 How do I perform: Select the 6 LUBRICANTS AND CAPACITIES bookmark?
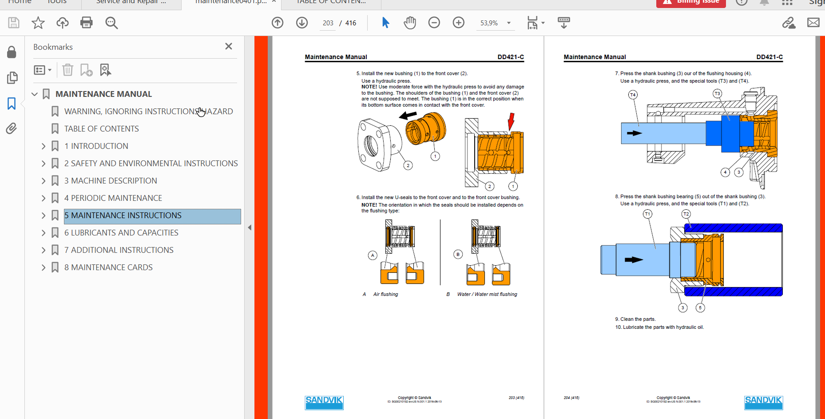pyautogui.click(x=121, y=233)
